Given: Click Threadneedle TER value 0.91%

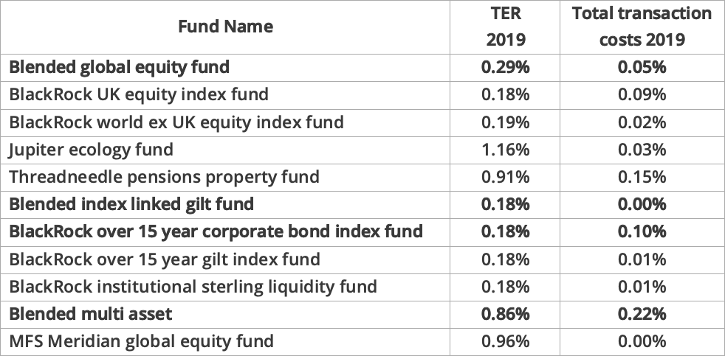Looking at the screenshot, I should (x=506, y=177).
